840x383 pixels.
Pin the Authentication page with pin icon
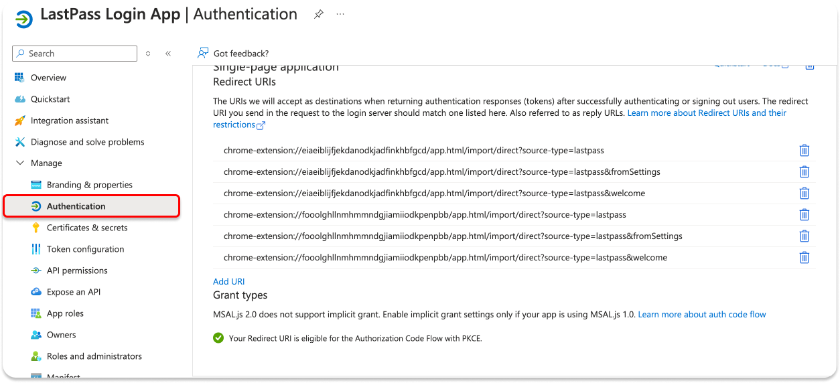pos(319,15)
